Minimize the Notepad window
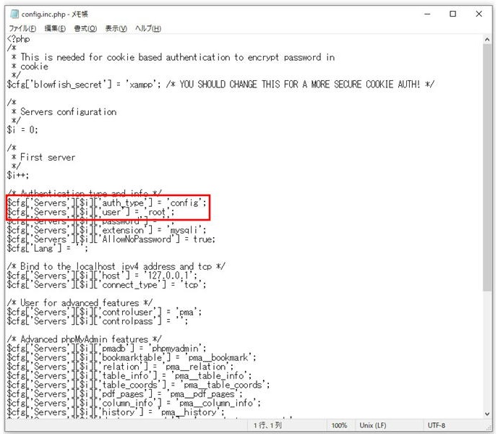Screen dimensions: 498x434 click(418, 14)
